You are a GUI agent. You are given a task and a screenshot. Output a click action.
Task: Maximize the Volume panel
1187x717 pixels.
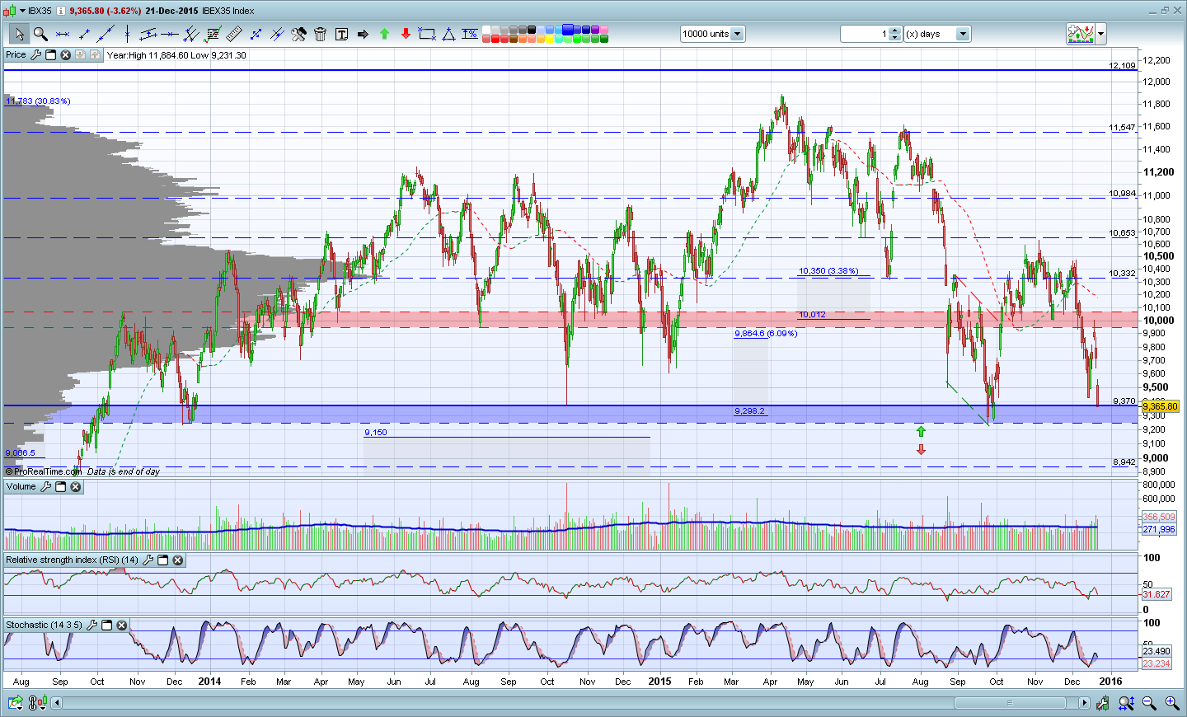[x=60, y=487]
